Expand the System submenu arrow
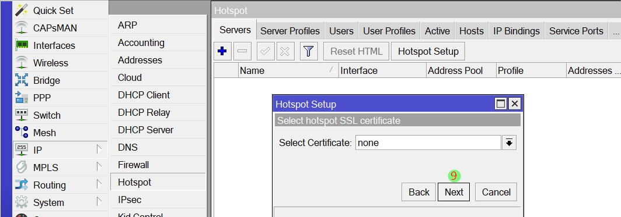This screenshot has width=621, height=217. pos(99,202)
